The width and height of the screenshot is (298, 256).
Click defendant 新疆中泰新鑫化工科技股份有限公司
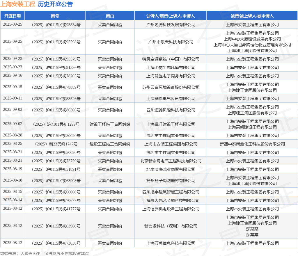pyautogui.click(x=252, y=144)
